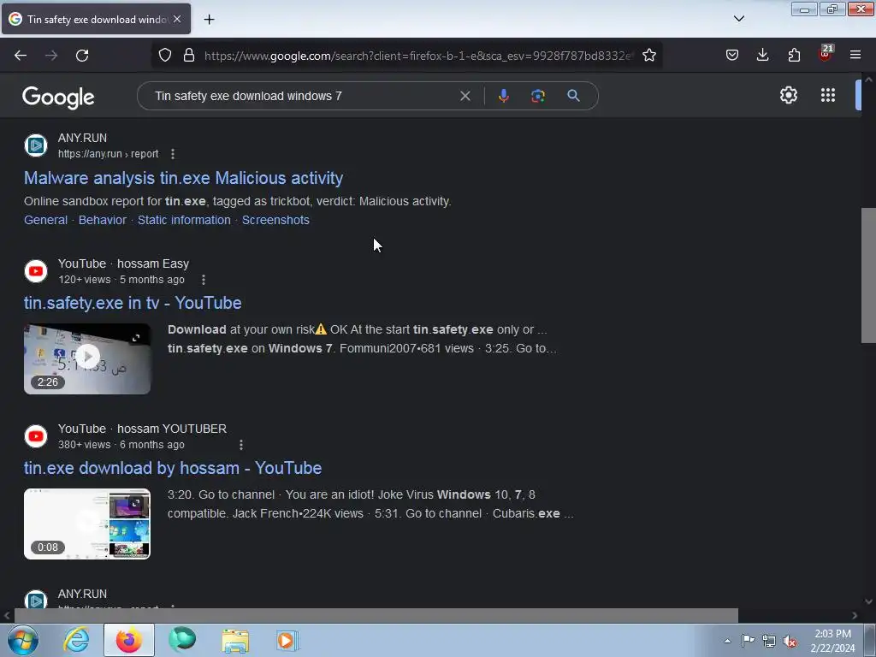Open Google quick settings gear
The image size is (876, 657).
tap(788, 95)
